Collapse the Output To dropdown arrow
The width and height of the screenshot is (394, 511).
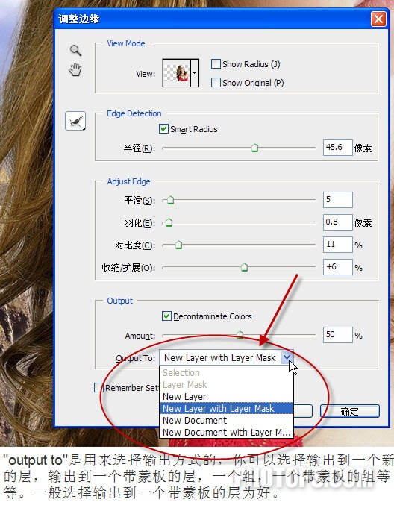tap(287, 358)
